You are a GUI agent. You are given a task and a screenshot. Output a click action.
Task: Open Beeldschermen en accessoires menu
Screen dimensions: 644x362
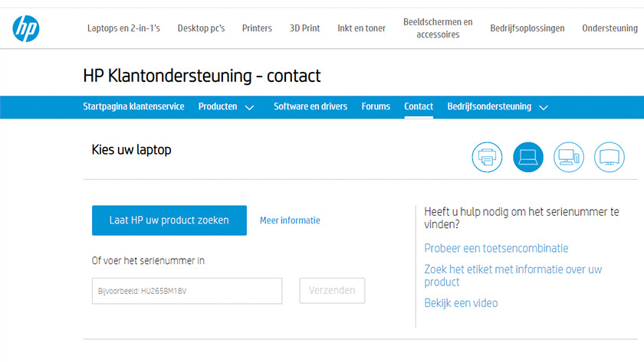(438, 28)
